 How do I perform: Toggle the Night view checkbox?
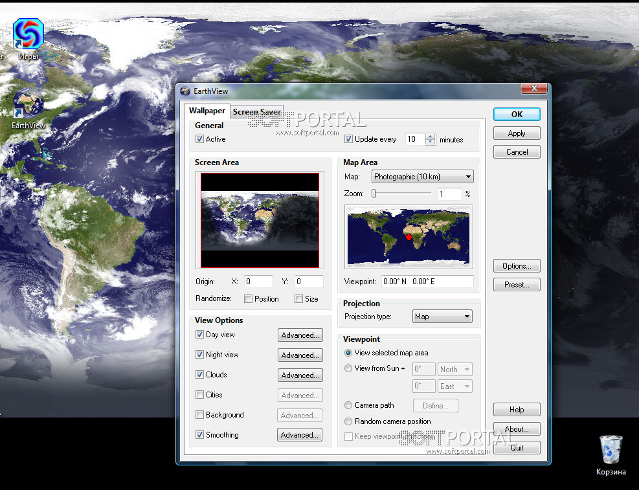pyautogui.click(x=199, y=354)
